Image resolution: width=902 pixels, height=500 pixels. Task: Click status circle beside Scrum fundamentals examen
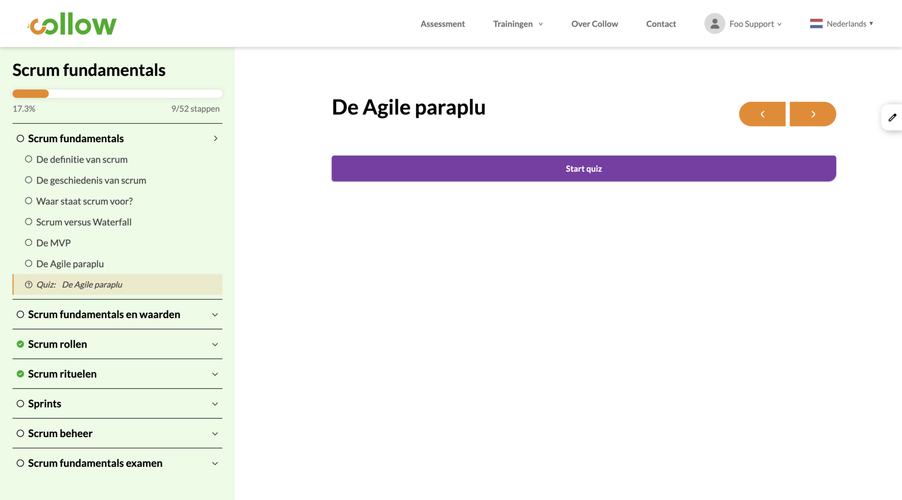pos(20,463)
